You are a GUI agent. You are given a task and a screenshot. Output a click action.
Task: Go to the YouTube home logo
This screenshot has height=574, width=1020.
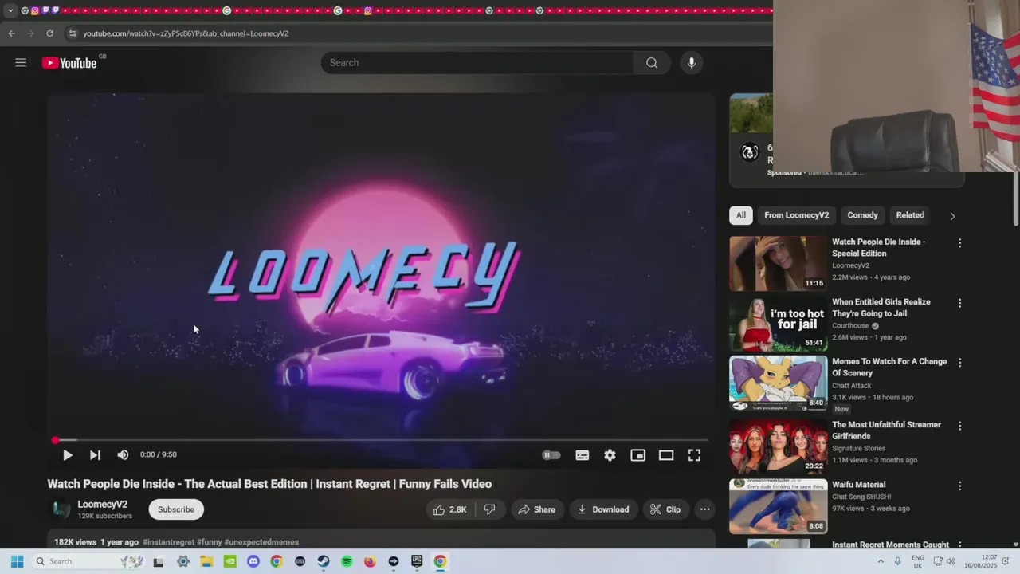pyautogui.click(x=69, y=63)
